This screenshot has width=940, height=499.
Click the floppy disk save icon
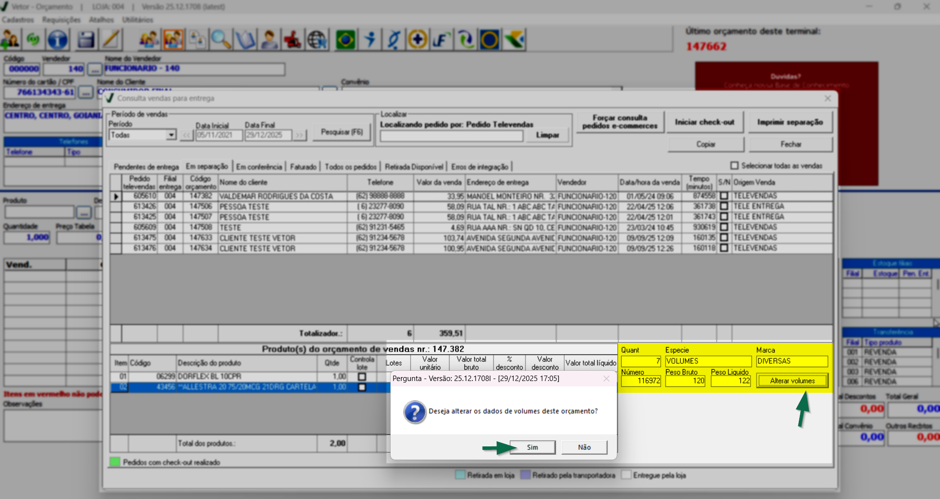(86, 39)
